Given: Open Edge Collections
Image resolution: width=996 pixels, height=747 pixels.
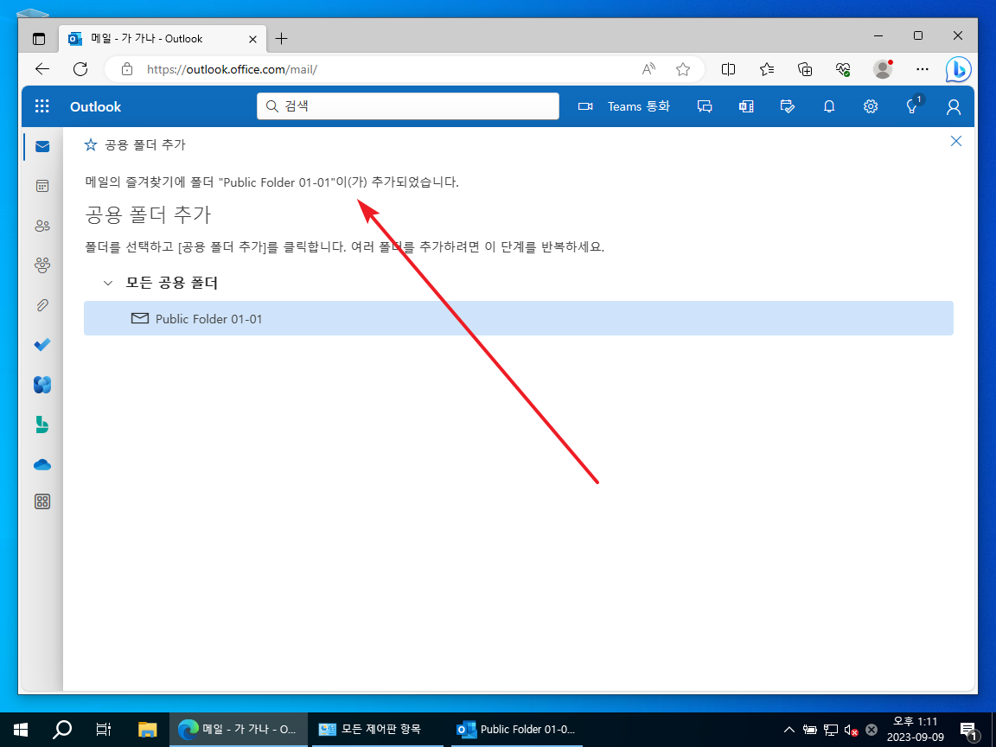Looking at the screenshot, I should click(x=805, y=69).
